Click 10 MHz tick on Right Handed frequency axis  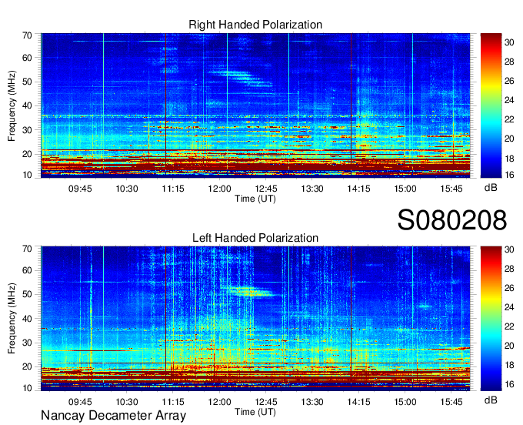click(27, 175)
